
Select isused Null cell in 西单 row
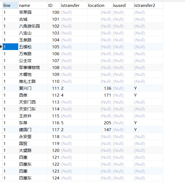(x=123, y=95)
